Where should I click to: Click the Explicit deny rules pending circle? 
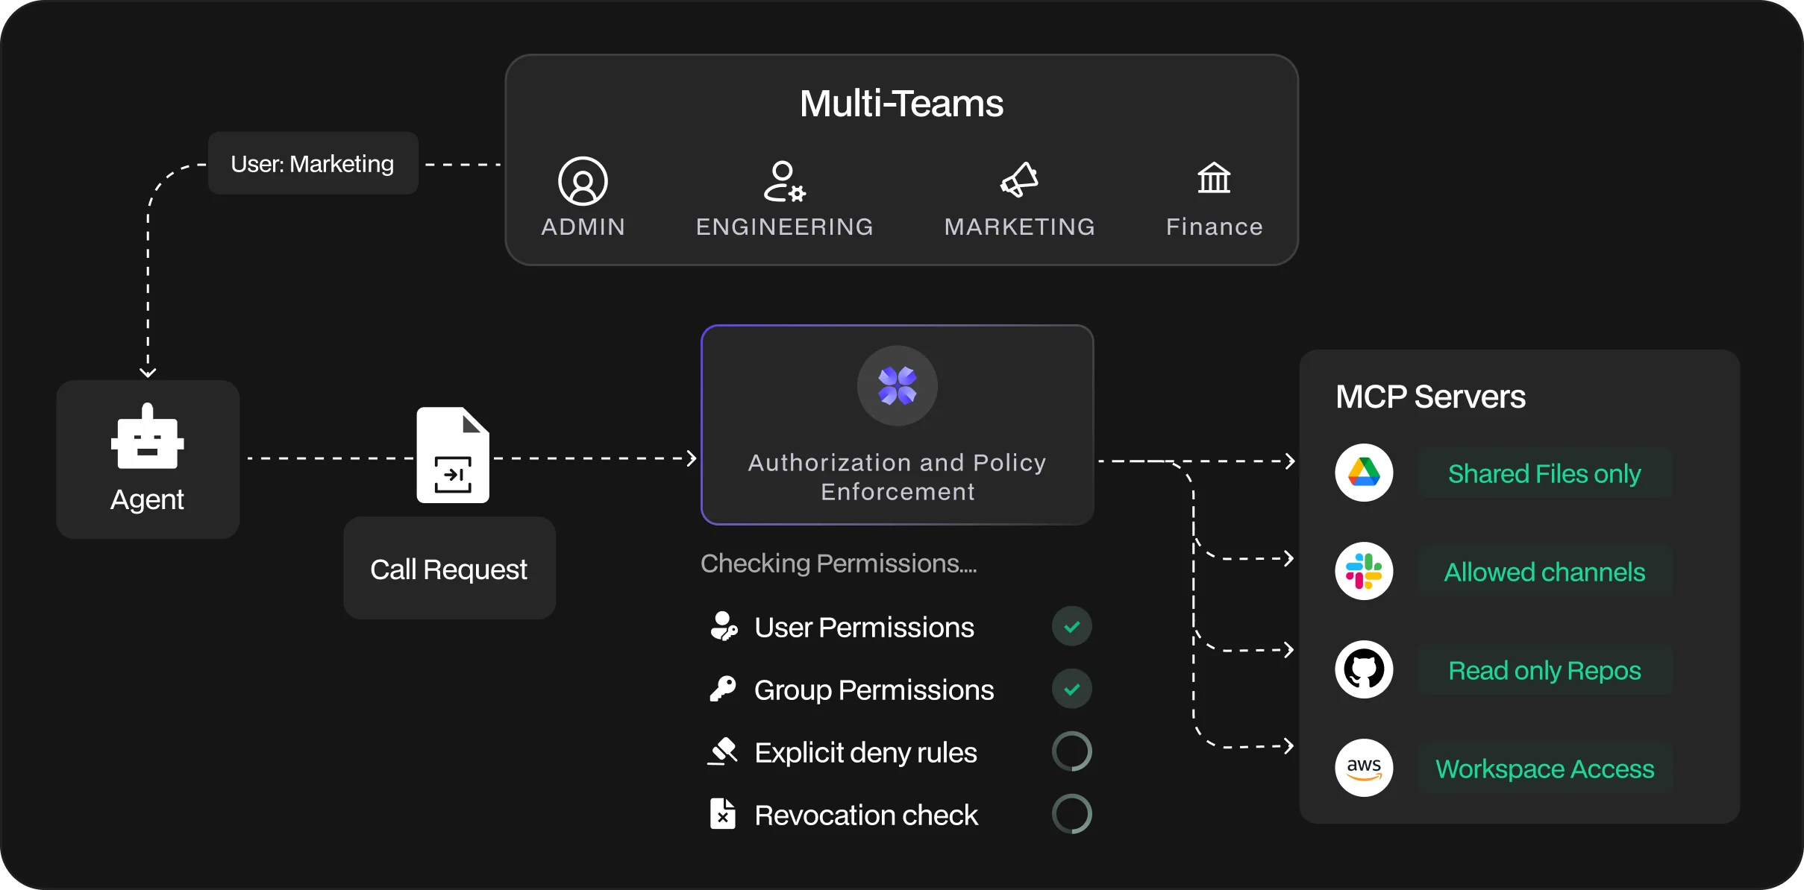(1072, 751)
